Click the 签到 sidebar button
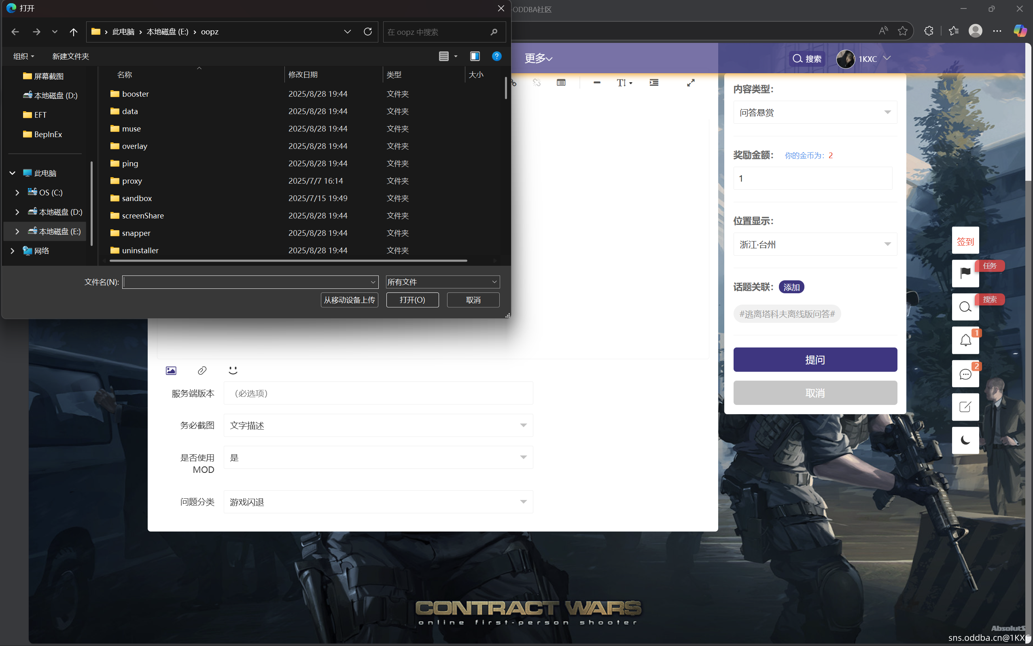 click(965, 241)
